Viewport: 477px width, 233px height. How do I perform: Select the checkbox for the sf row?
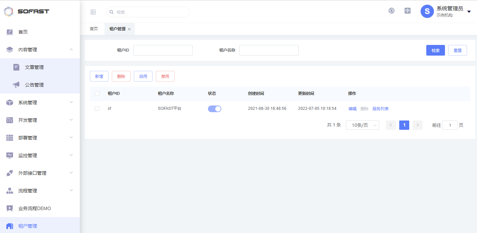[97, 109]
